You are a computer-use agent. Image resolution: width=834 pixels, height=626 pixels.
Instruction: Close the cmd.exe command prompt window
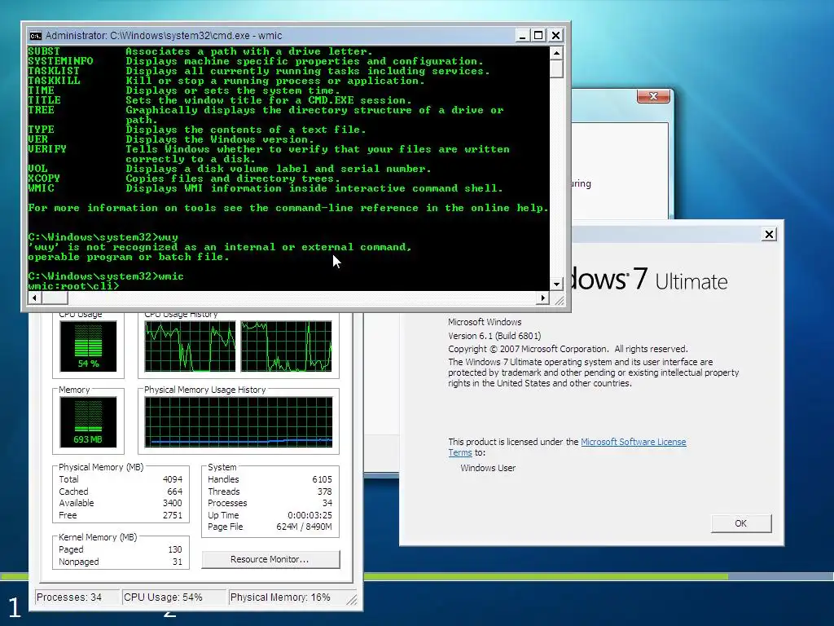[x=555, y=36]
